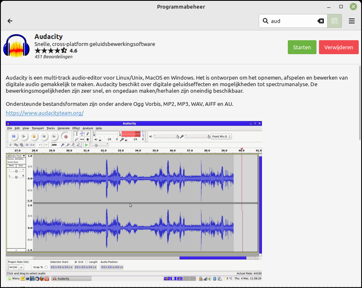
Task: Close the audio track with its X button
Action: coord(8,156)
